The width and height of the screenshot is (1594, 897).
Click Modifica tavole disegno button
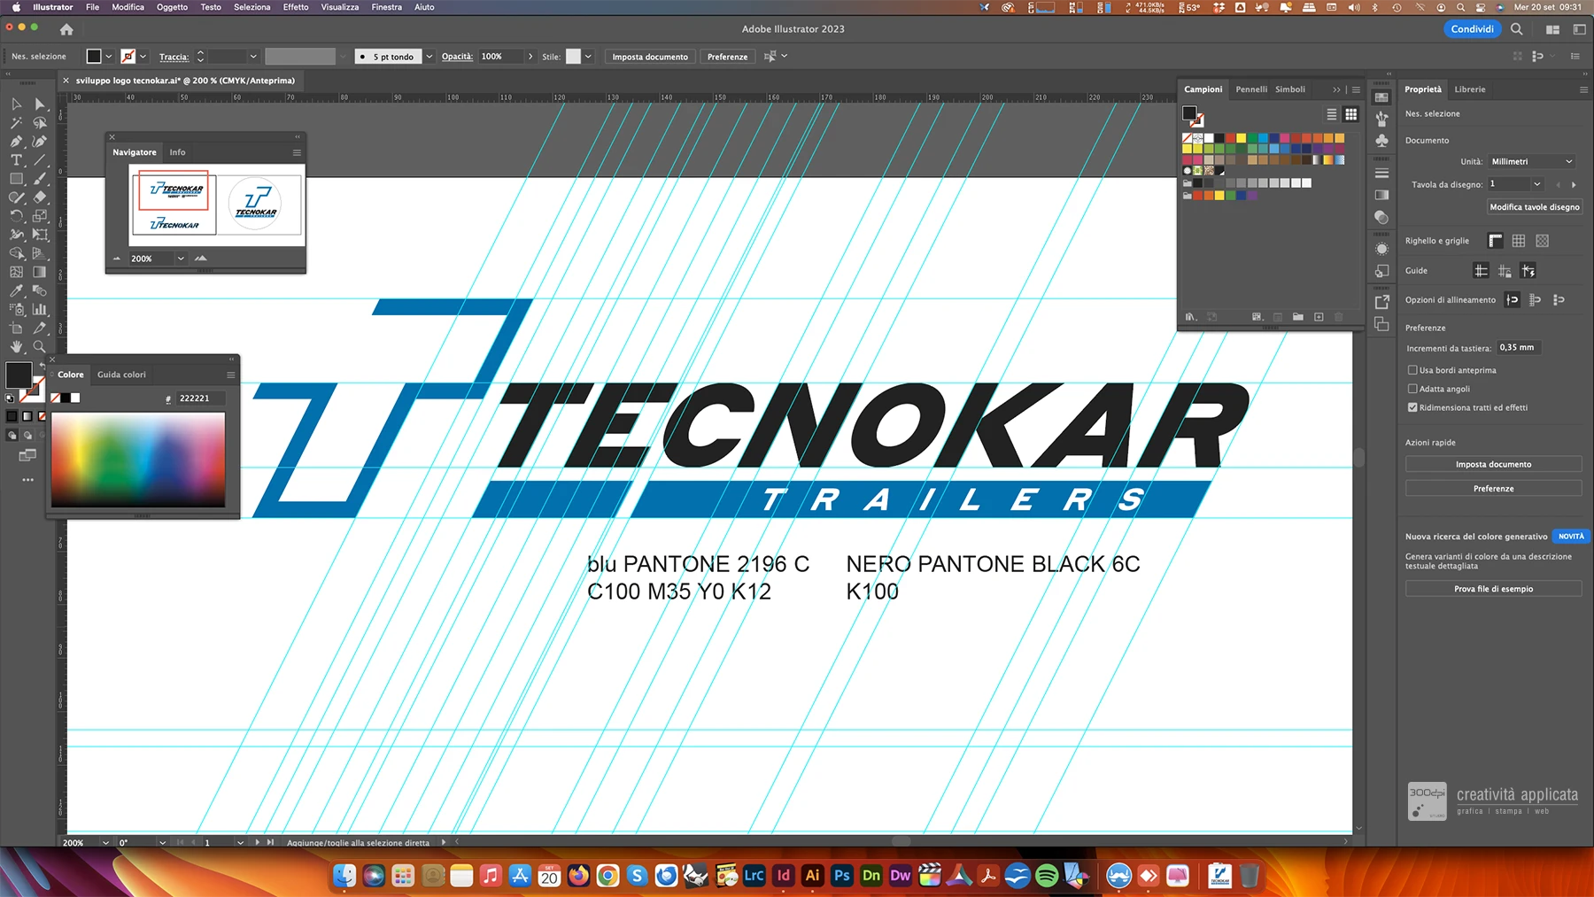pos(1534,207)
